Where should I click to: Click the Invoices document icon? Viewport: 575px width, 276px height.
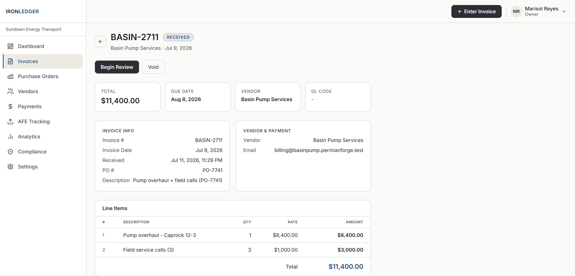10,61
